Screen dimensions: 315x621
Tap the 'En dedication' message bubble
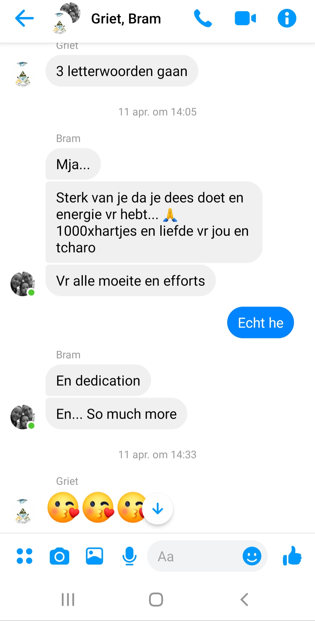98,380
